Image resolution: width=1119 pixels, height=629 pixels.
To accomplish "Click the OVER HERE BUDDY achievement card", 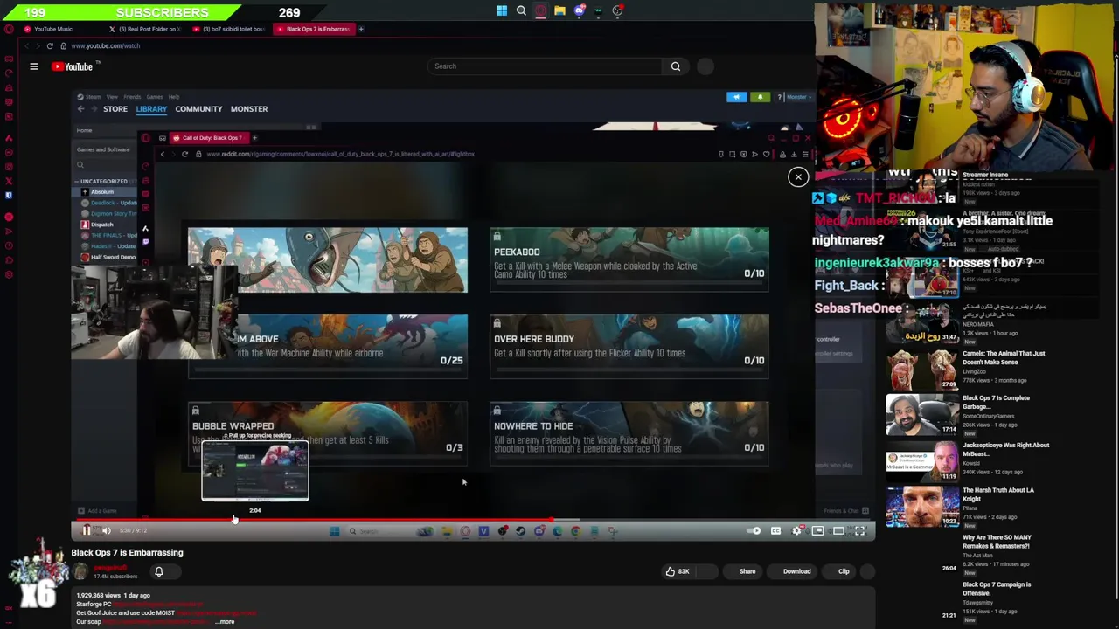I will point(629,347).
